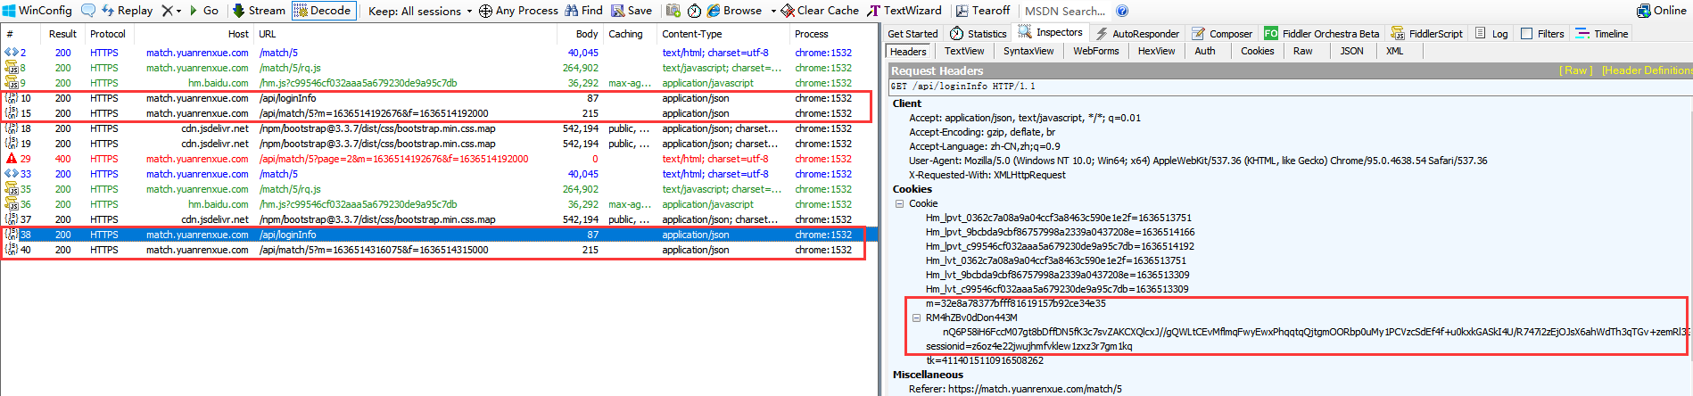Screen dimensions: 1693x396
Task: Click the Find binoculars icon
Action: [571, 11]
